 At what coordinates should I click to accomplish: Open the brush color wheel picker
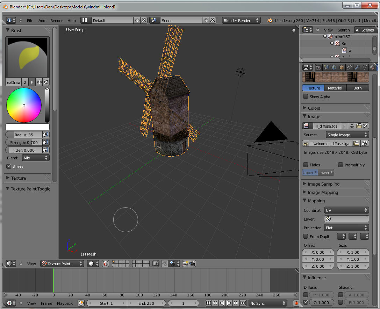coord(24,105)
